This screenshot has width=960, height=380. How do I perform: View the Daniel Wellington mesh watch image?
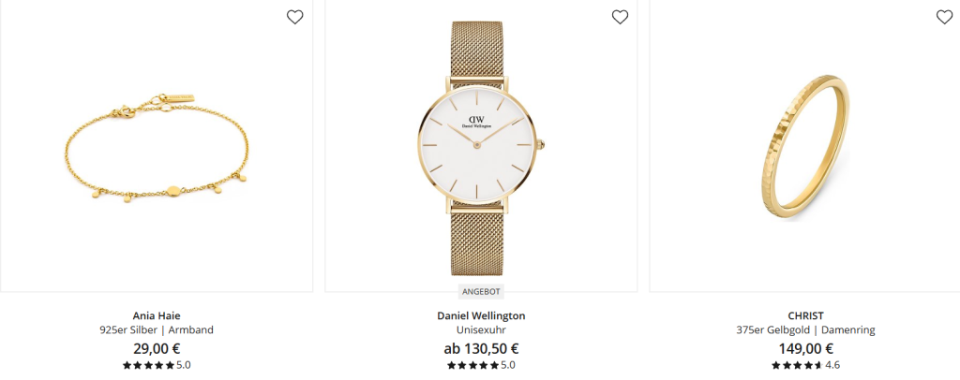click(481, 149)
